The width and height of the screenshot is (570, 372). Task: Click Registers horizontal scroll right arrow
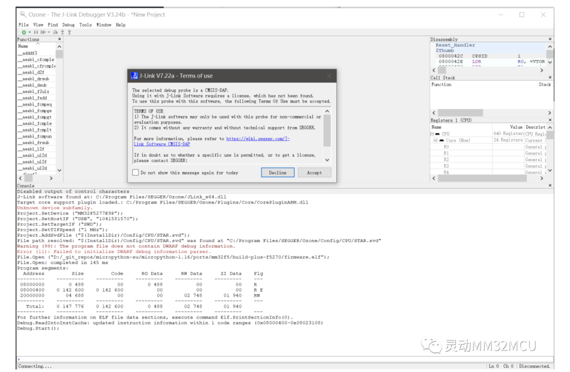[542, 178]
